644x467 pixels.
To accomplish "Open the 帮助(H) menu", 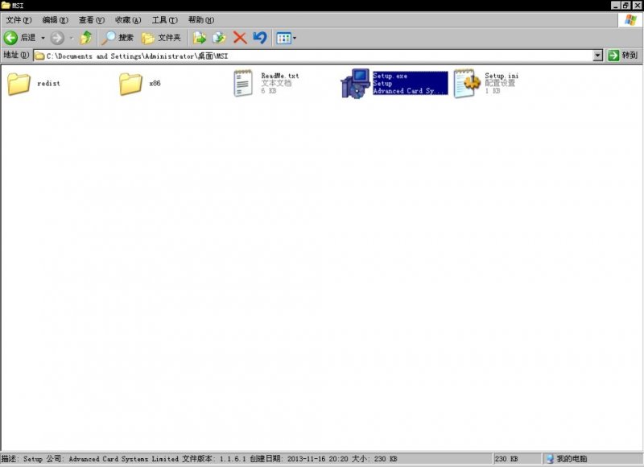I will pos(201,19).
